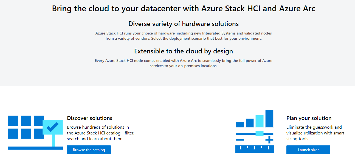
Task: Click the plus symbol in the sizer graphic
Action: 269,140
